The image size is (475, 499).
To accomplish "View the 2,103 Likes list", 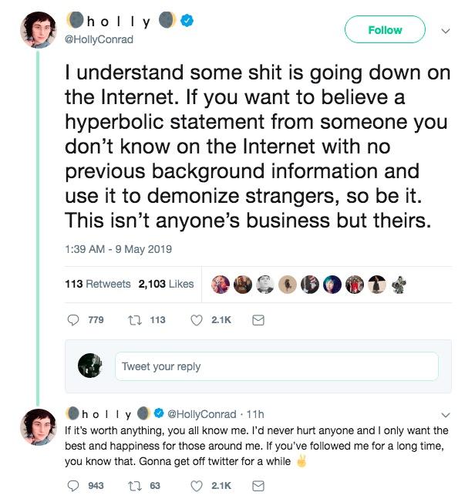I will pos(166,284).
